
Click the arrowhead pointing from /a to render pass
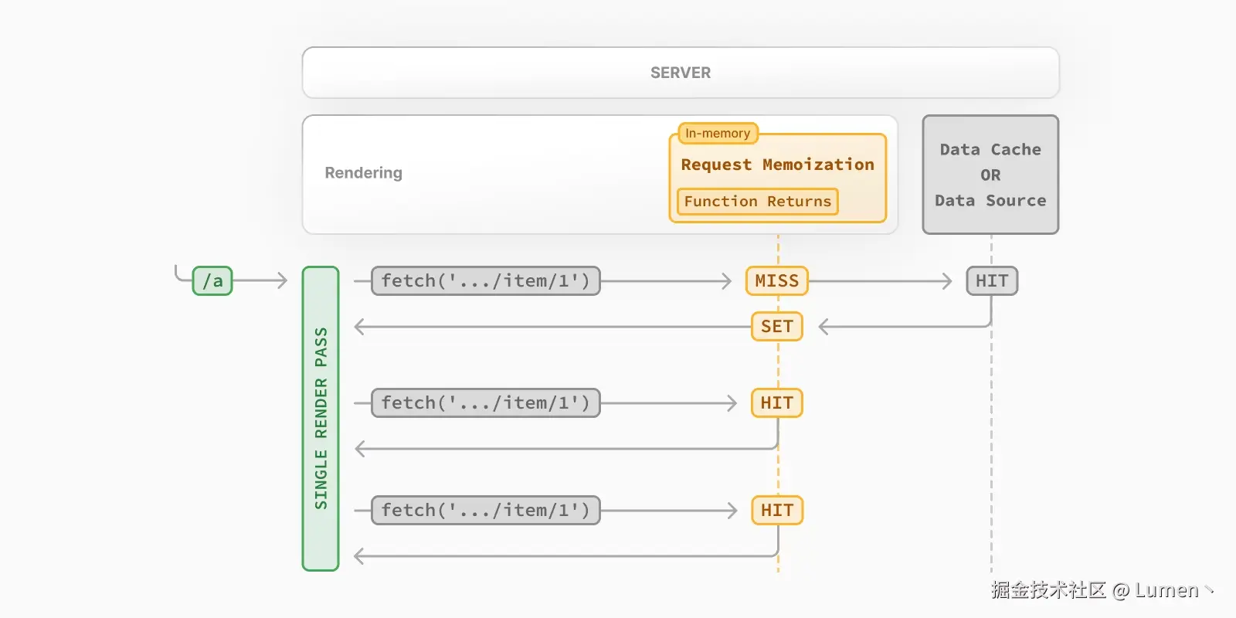[x=282, y=281]
